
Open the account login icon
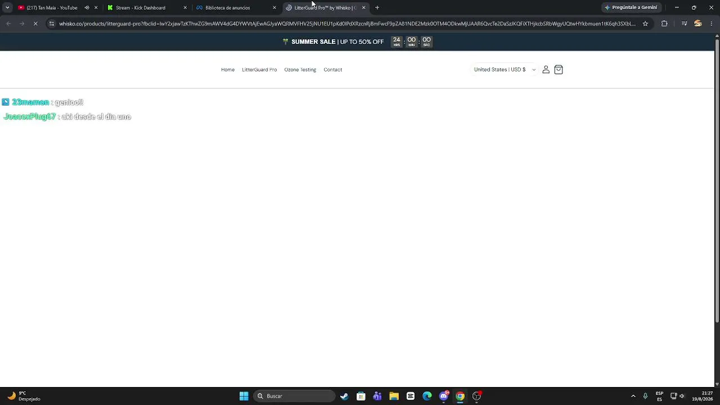pyautogui.click(x=546, y=70)
